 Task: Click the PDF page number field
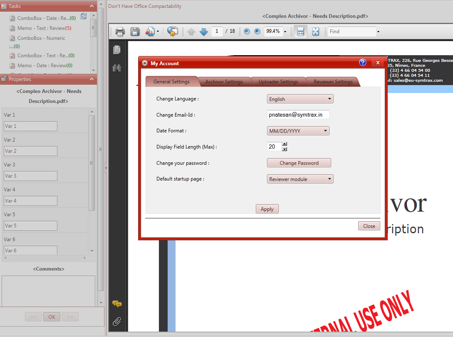[217, 31]
